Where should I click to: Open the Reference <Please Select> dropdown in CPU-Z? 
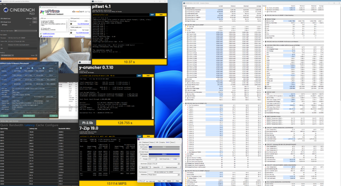pos(164,174)
